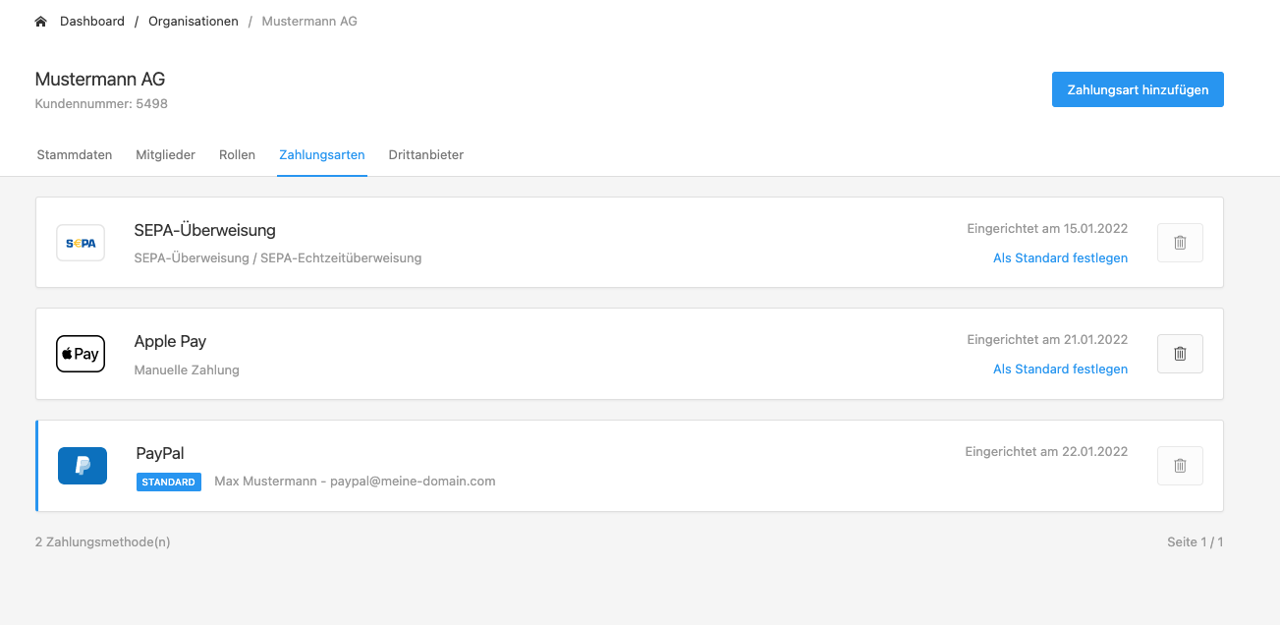Click the Apple Pay logo icon

point(81,354)
